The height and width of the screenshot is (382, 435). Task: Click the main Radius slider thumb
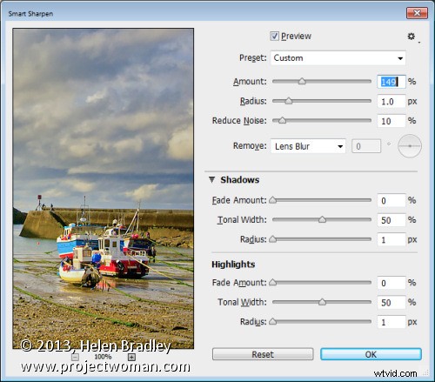click(289, 101)
